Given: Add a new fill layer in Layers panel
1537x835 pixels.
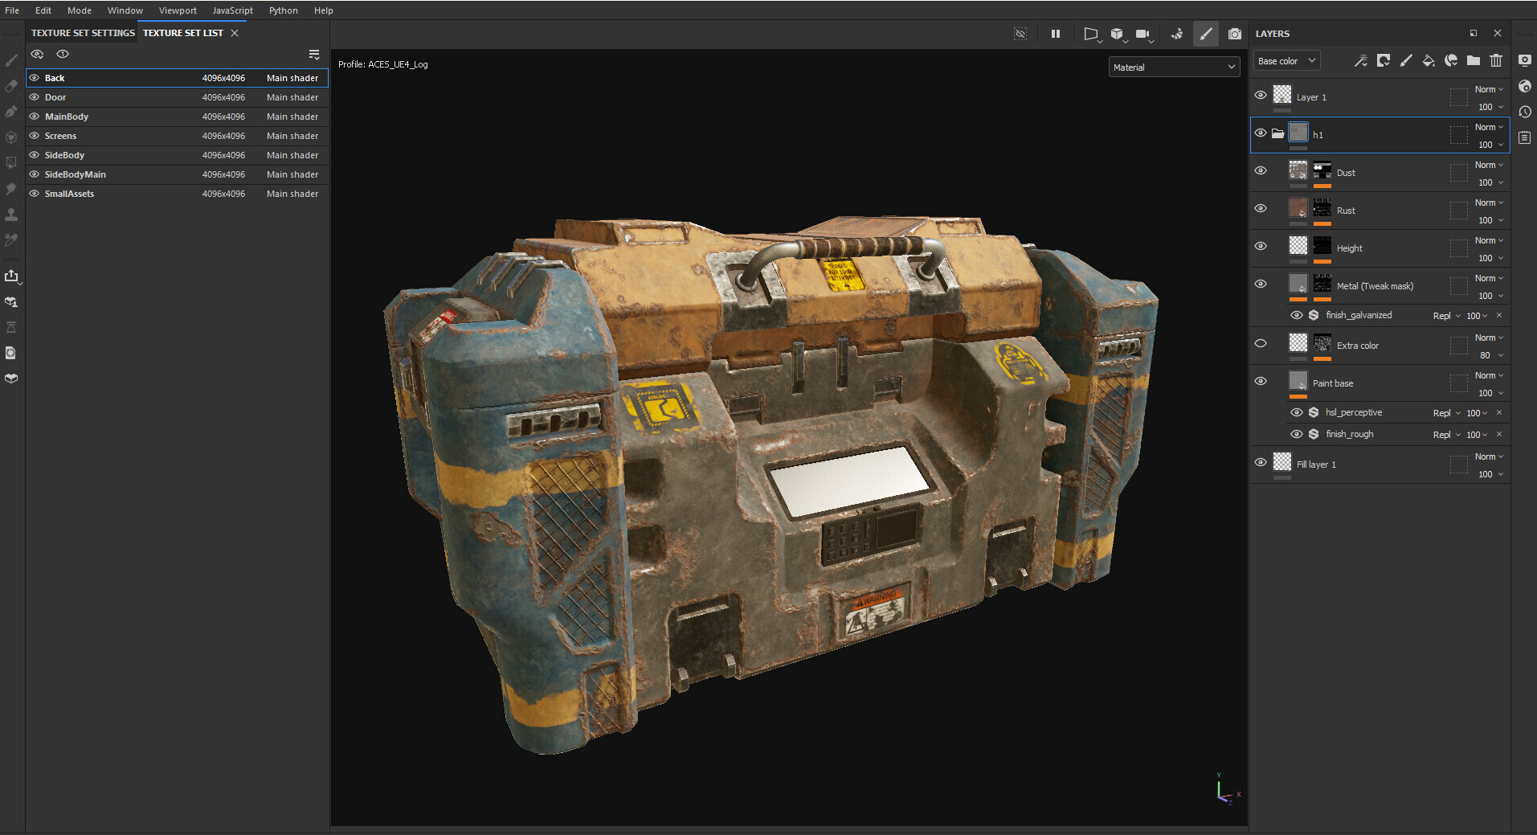Looking at the screenshot, I should pyautogui.click(x=1429, y=60).
